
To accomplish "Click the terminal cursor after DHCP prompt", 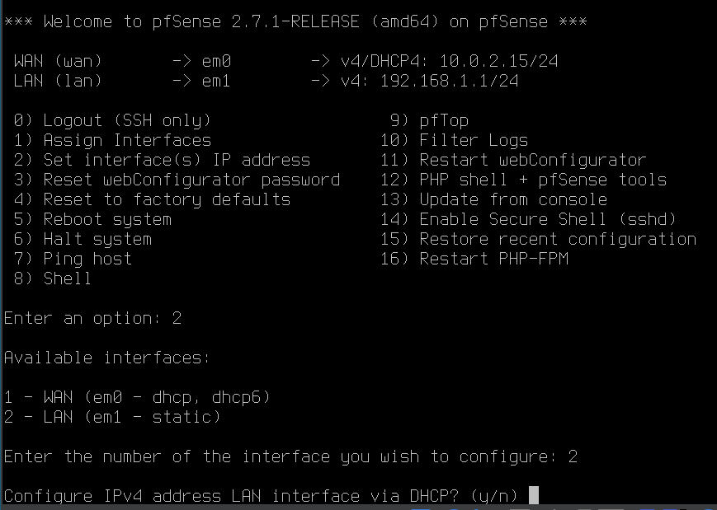I will click(533, 496).
